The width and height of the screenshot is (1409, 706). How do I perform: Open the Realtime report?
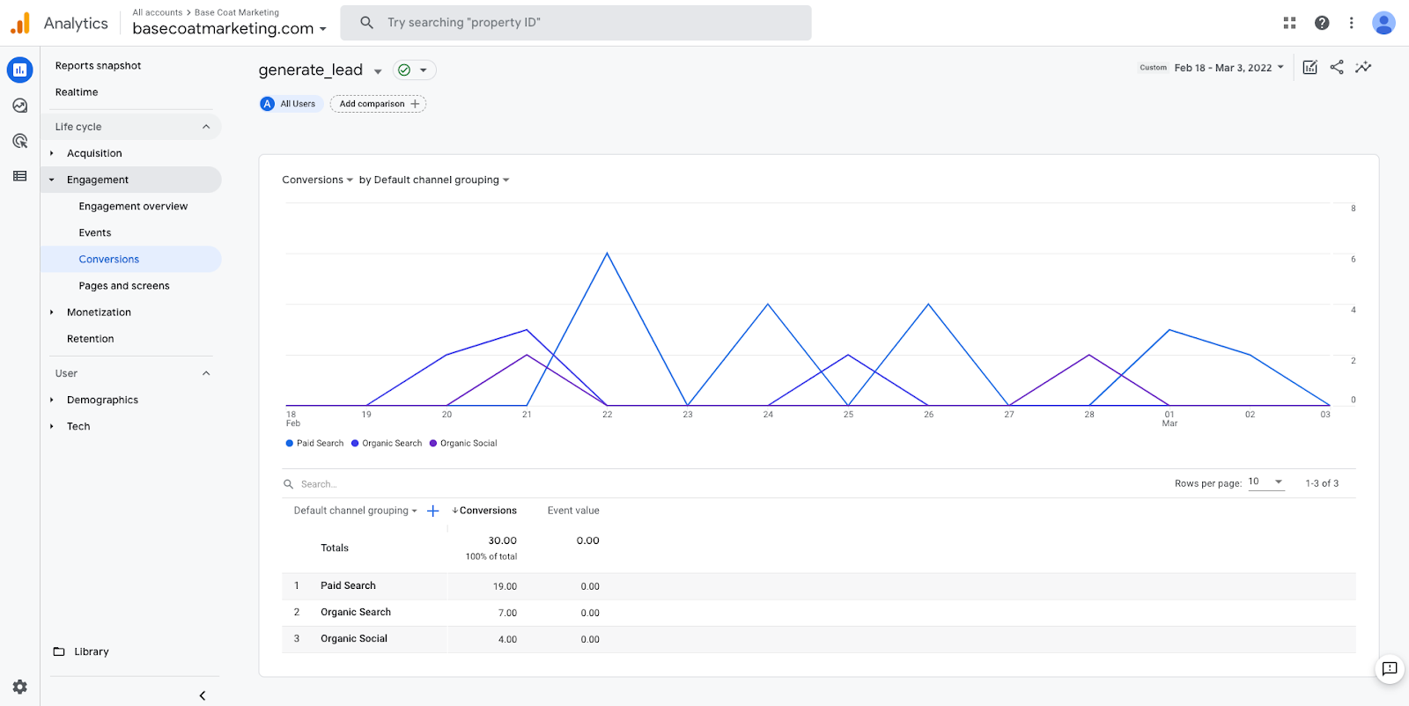pos(77,92)
